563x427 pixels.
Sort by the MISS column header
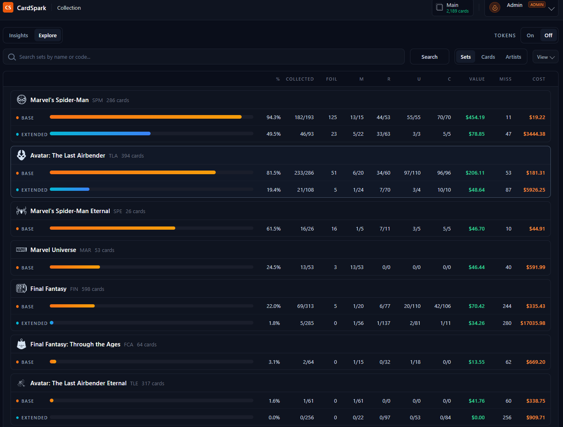click(x=505, y=79)
